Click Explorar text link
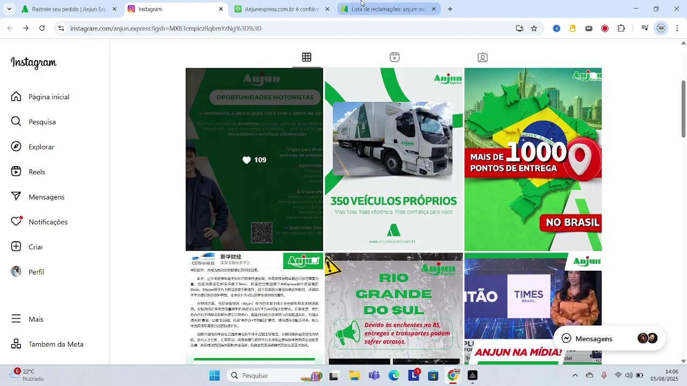687x386 pixels. [41, 147]
